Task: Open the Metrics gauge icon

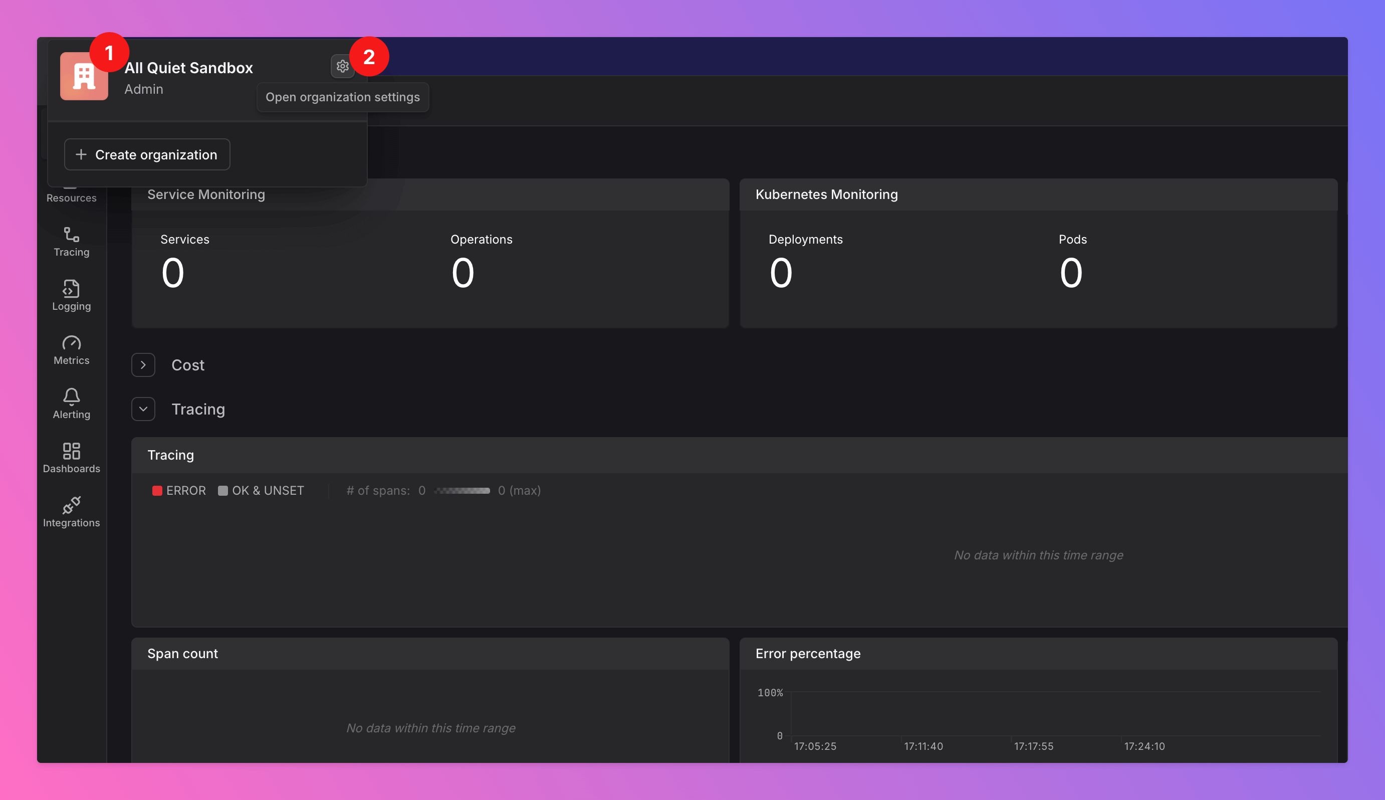Action: coord(71,343)
